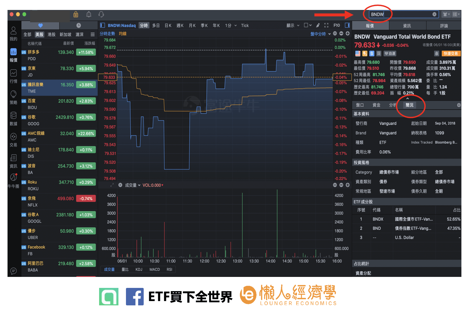The height and width of the screenshot is (311, 470).
Task: Select 騰訊音樂 TME watchlist row
Action: [x=60, y=88]
